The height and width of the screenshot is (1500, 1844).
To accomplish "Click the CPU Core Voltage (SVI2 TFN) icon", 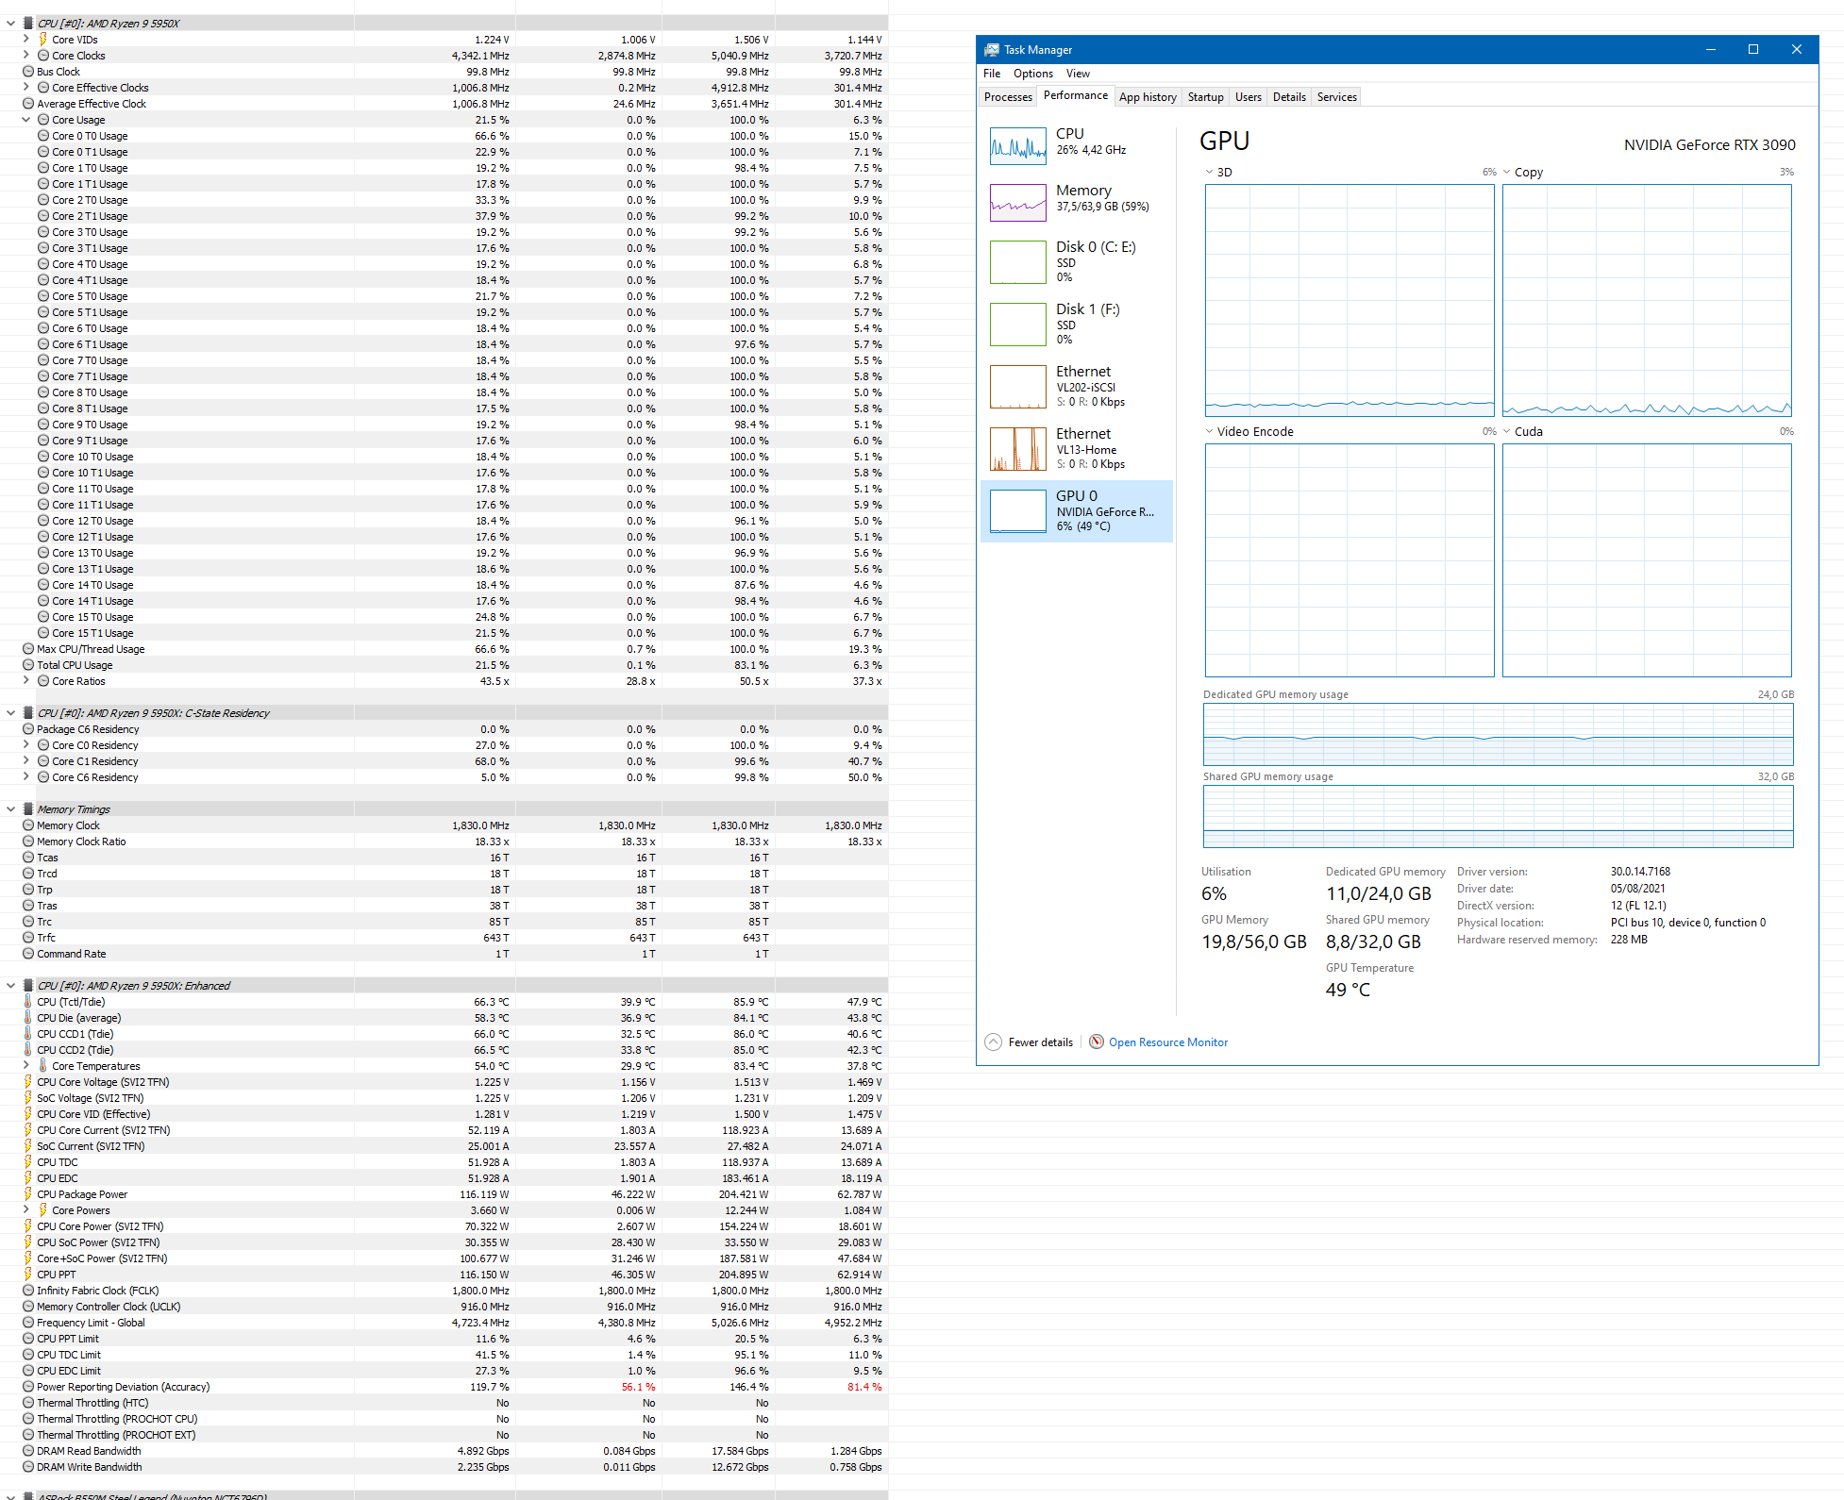I will tap(28, 1082).
